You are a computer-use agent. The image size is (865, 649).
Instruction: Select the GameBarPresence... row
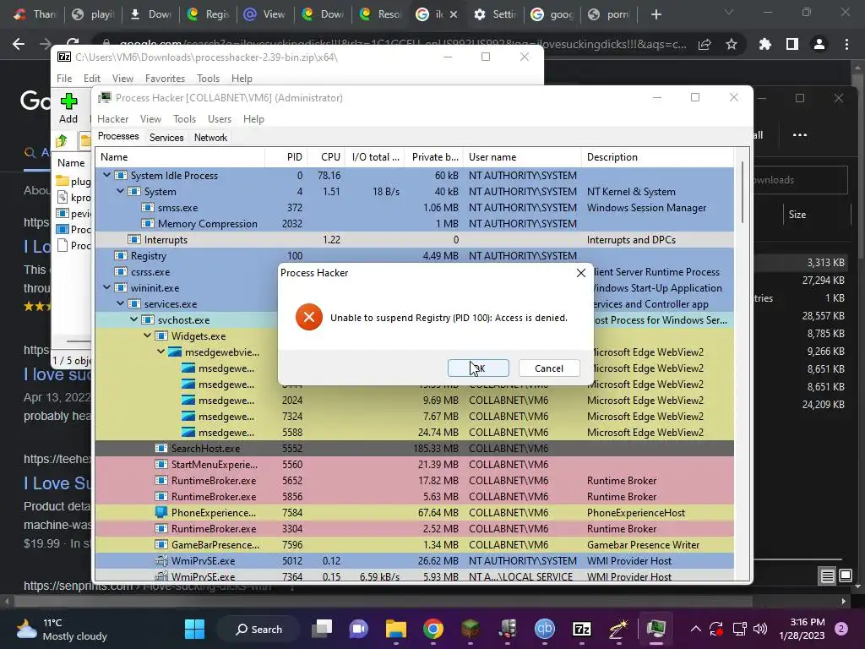click(x=414, y=545)
